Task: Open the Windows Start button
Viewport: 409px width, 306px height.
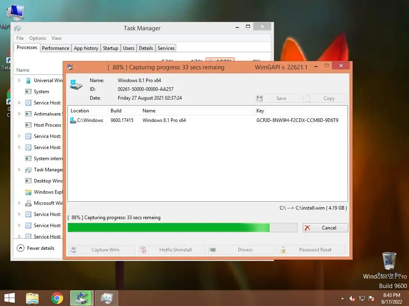Action: tap(10, 298)
